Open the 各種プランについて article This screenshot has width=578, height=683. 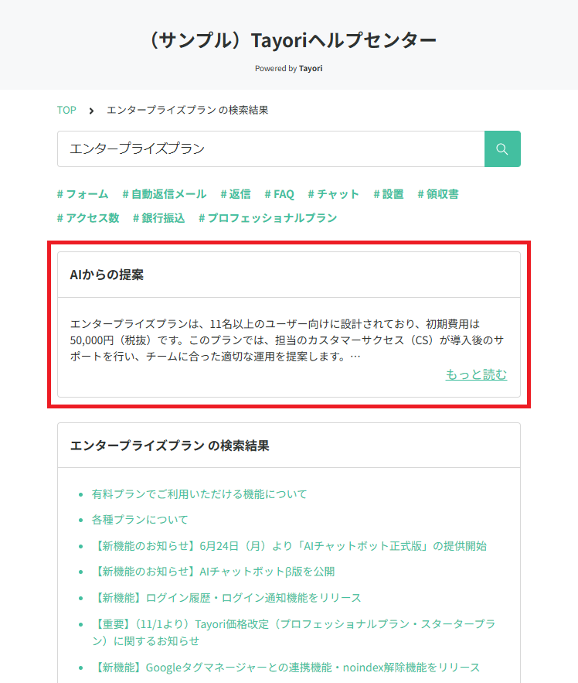pos(140,520)
